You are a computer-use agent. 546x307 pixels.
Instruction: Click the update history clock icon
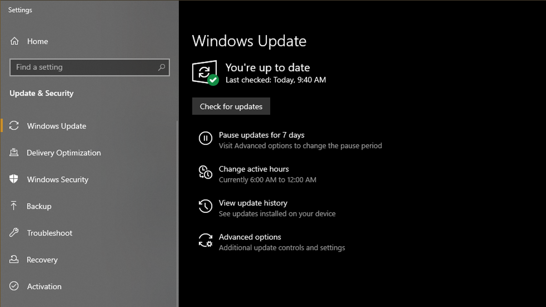tap(205, 206)
